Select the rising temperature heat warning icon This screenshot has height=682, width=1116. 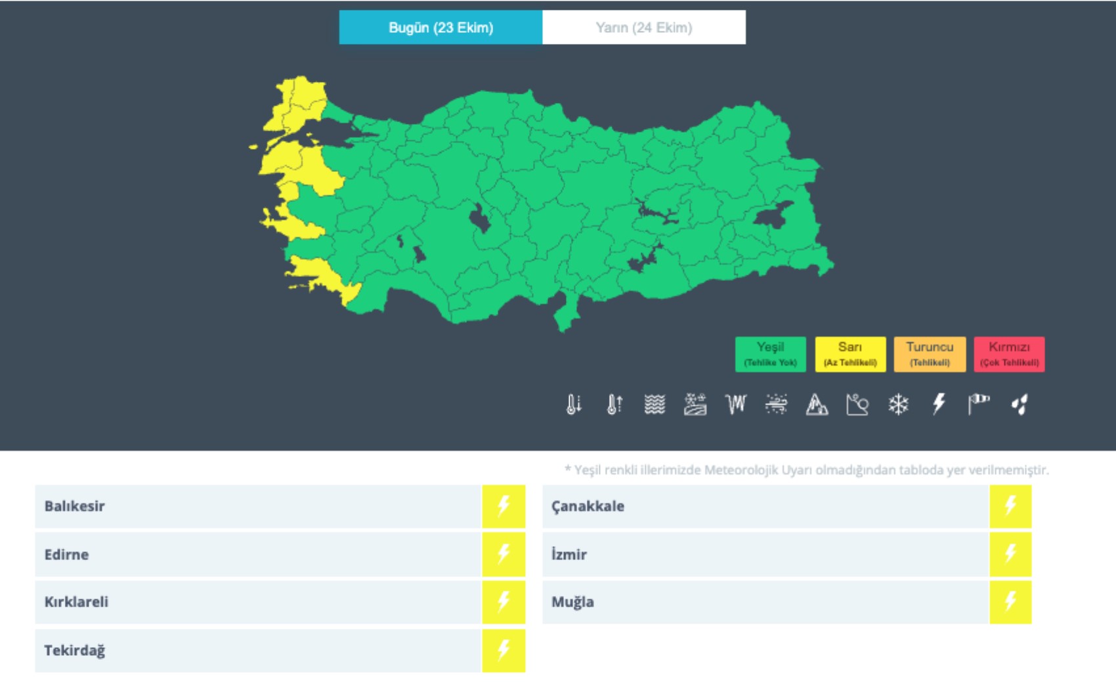click(614, 404)
